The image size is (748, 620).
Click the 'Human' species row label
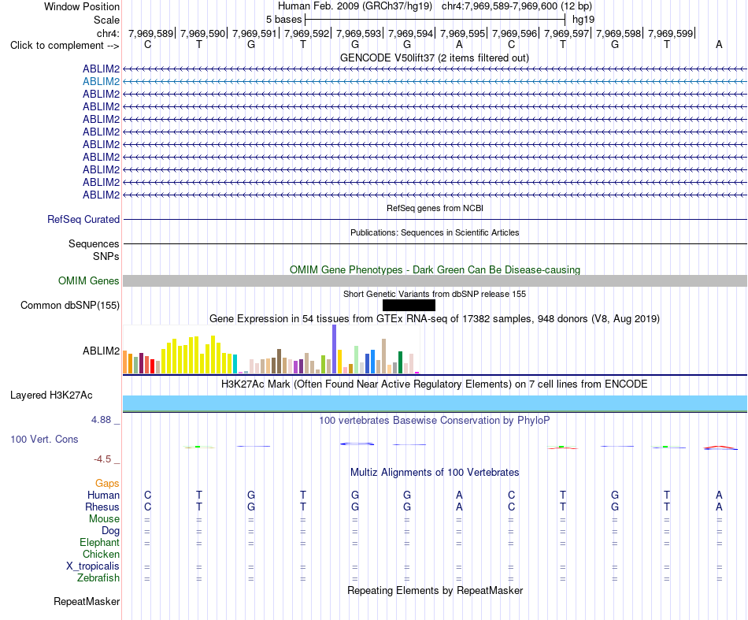click(x=103, y=496)
